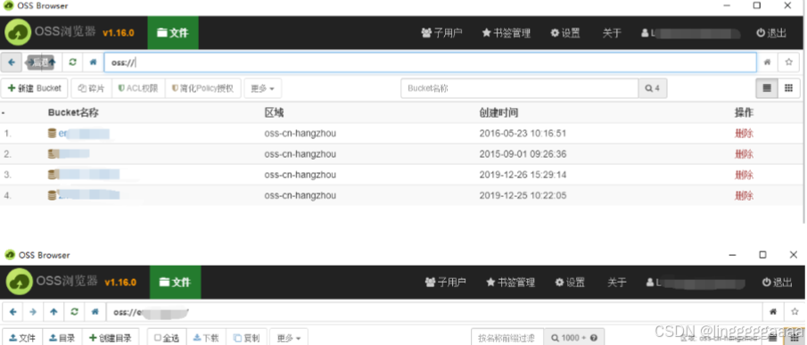The image size is (807, 345).
Task: Open bucket in row 3
Action: 88,175
